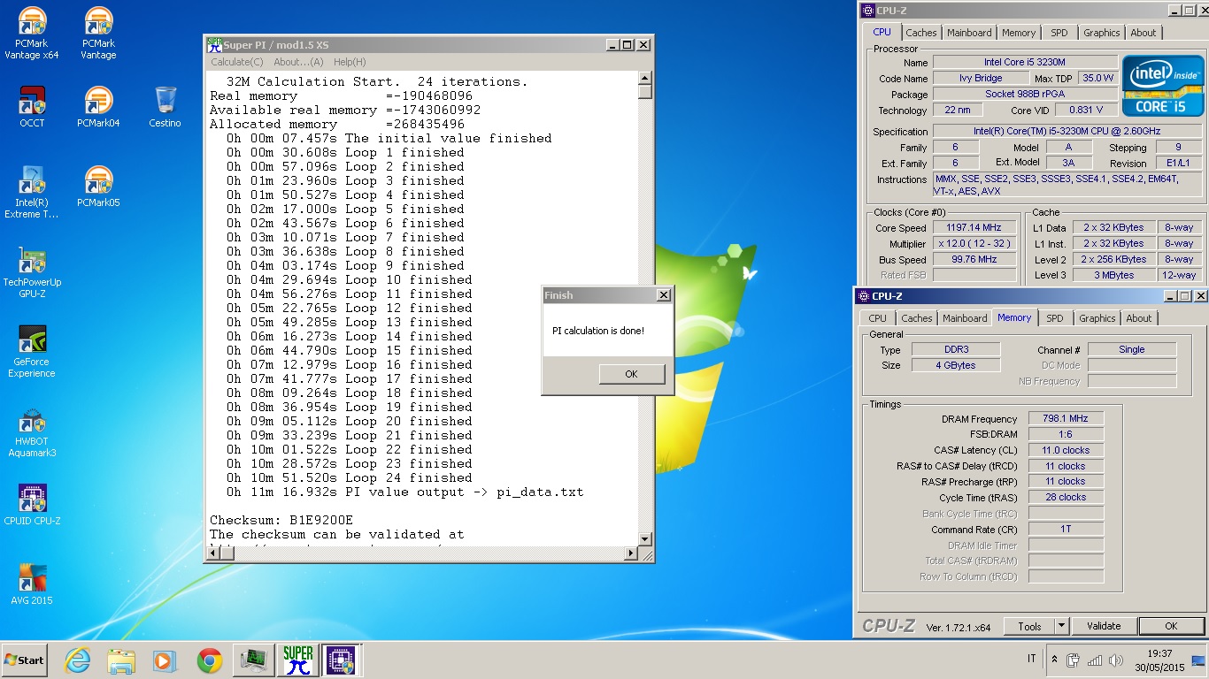Select the CPUID CPU-Z desktop icon
This screenshot has height=679, width=1209.
32,505
